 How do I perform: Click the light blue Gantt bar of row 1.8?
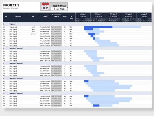coord(107,43)
